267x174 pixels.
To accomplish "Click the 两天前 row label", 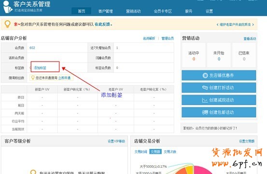I will 19,113.
